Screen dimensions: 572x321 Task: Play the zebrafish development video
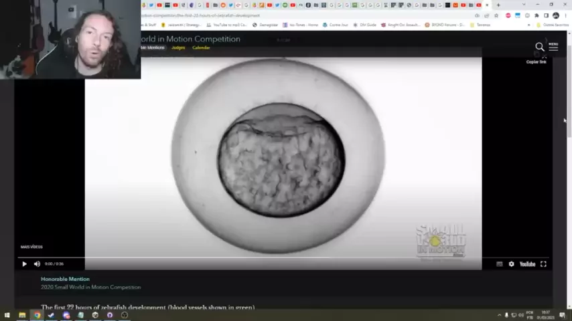(24, 264)
